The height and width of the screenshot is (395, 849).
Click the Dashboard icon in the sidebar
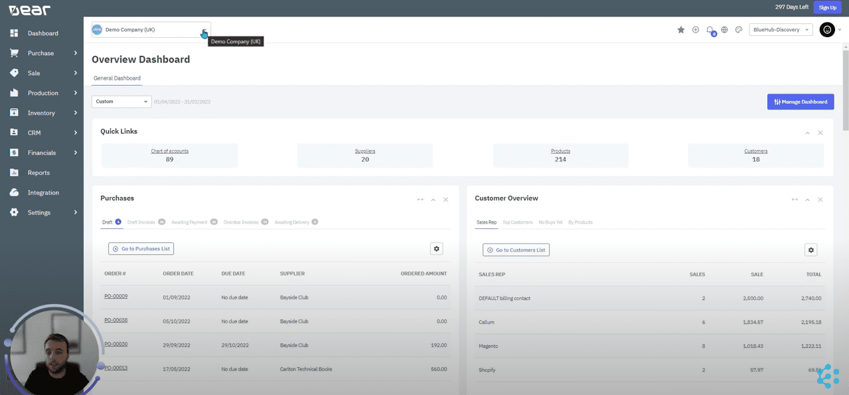pyautogui.click(x=14, y=33)
